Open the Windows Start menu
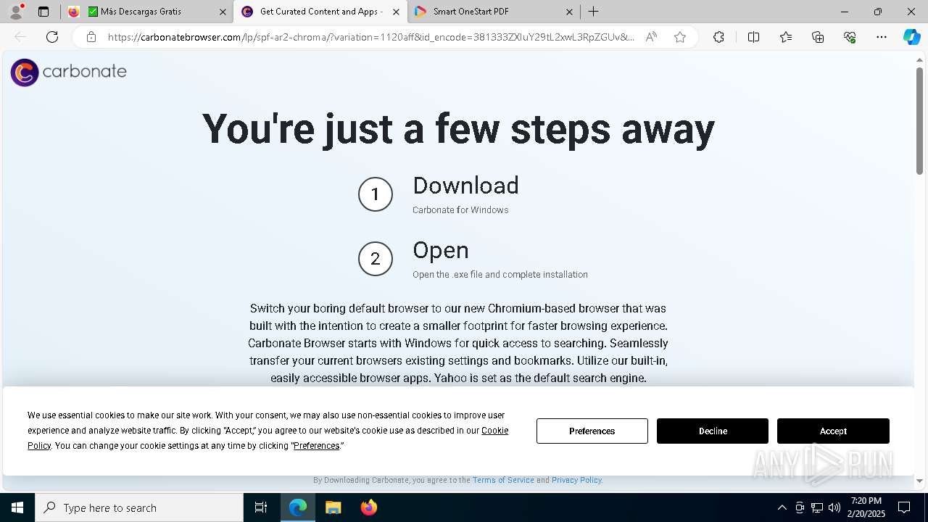 (17, 507)
